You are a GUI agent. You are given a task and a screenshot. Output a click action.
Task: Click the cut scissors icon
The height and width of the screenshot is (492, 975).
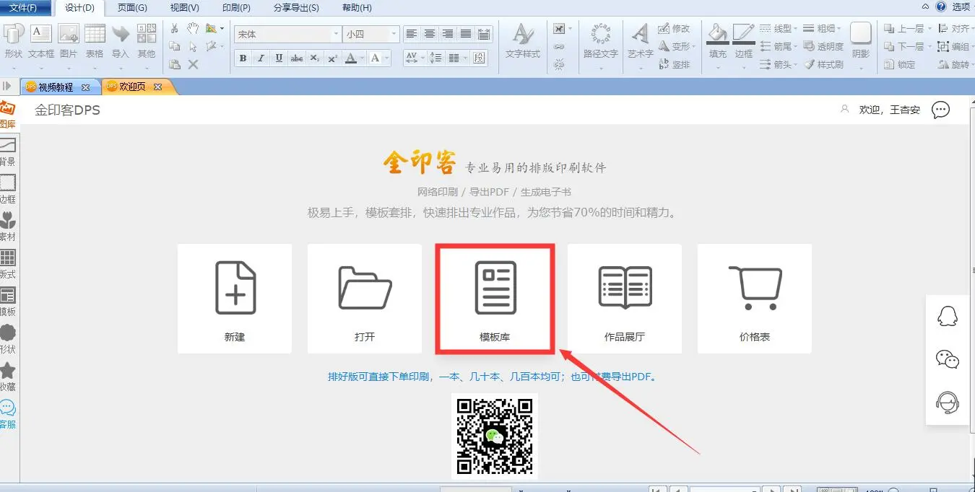pyautogui.click(x=174, y=28)
